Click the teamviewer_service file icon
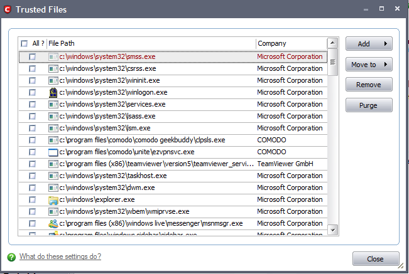 tap(53, 164)
